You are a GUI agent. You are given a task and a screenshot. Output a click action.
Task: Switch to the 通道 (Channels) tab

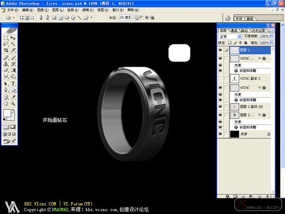pos(234,30)
